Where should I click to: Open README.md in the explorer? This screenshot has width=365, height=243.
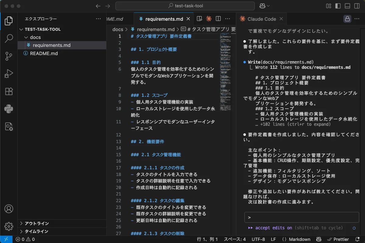coord(44,53)
